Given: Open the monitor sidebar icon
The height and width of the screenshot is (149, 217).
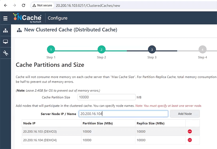Looking at the screenshot, I should 5,42.
